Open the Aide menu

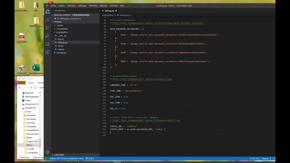pyautogui.click(x=122, y=6)
